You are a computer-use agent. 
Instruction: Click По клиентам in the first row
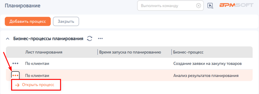37,63
